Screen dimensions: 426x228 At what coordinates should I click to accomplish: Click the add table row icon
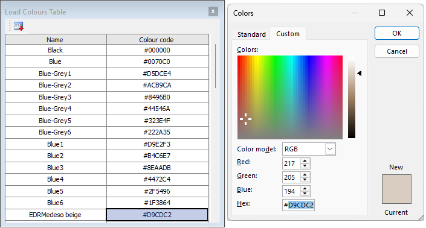pos(19,26)
